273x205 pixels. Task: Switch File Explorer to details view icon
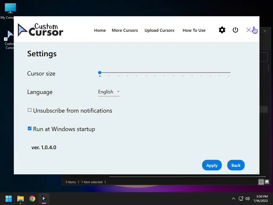[x=261, y=182]
